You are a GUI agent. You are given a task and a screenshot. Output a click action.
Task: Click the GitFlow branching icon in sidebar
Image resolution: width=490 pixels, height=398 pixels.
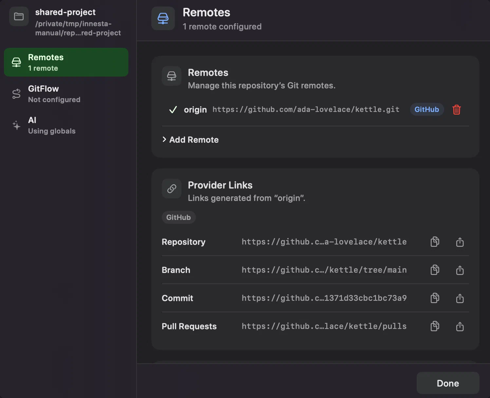coord(16,94)
